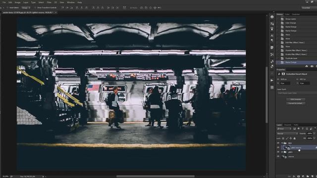Viewport: 317px width, 178px height.
Task: Click the Convert to Linked button
Action: tap(296, 103)
